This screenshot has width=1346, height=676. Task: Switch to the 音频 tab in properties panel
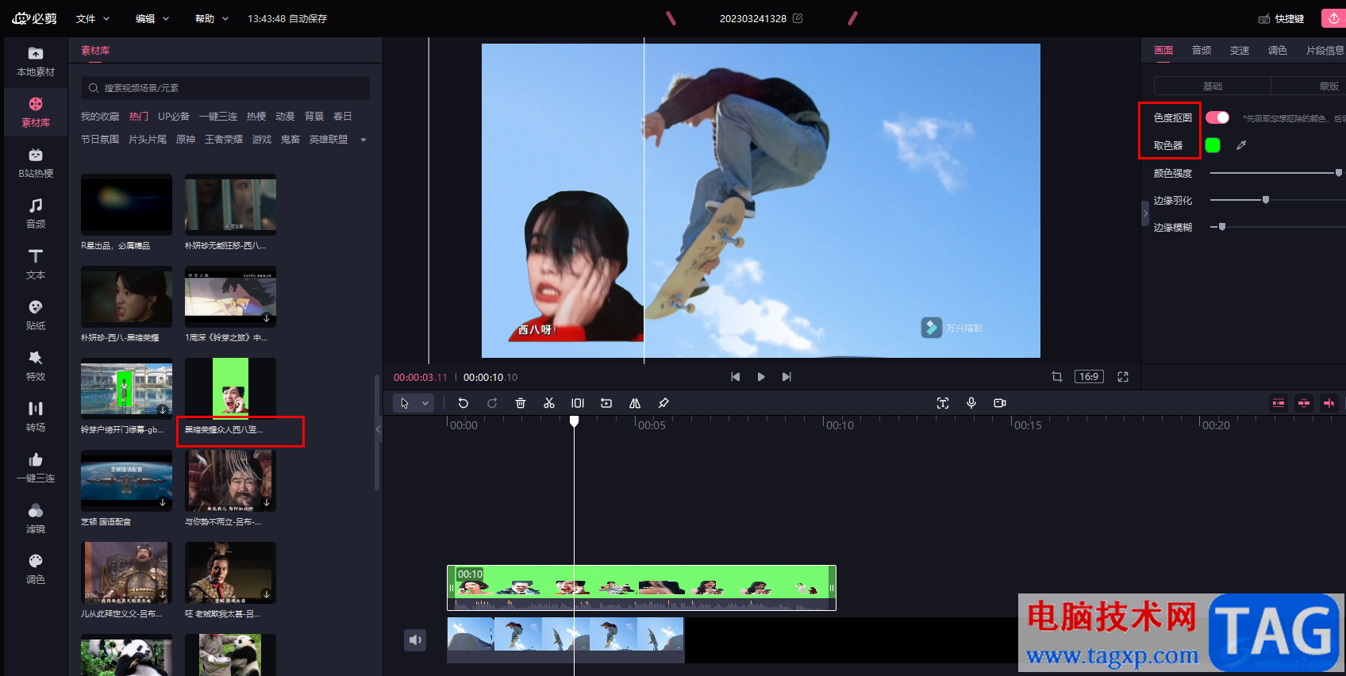[1202, 50]
